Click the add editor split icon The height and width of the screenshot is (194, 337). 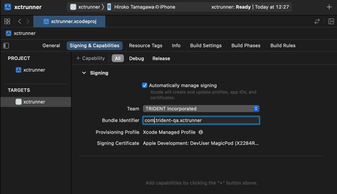pos(331,21)
